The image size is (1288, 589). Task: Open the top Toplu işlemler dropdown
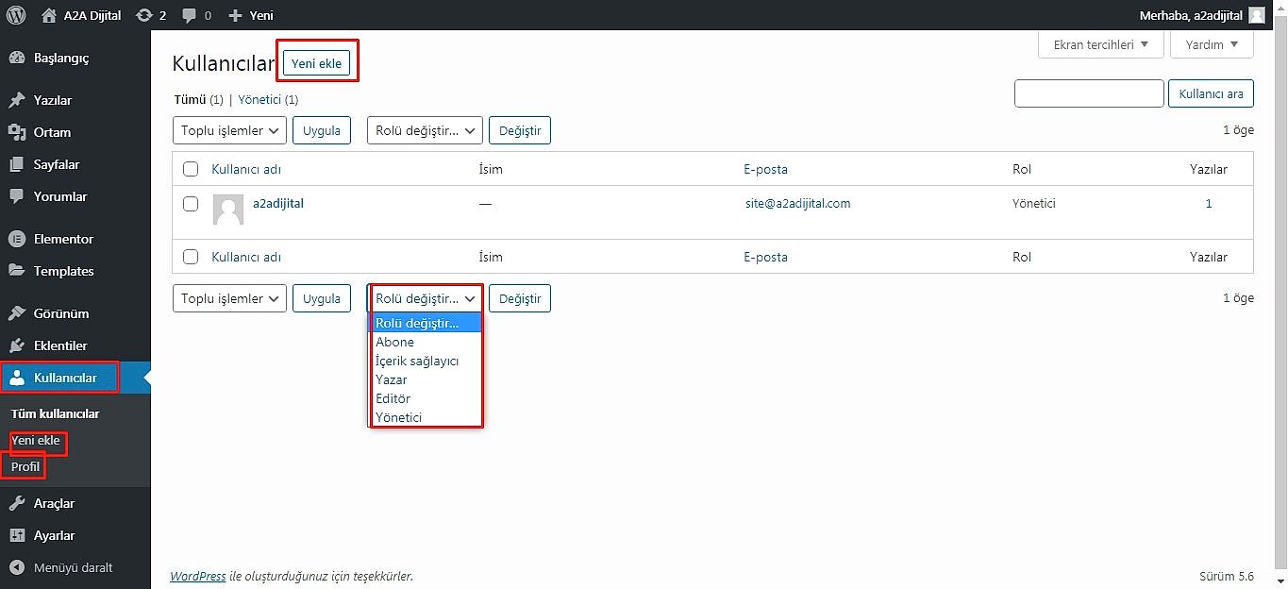229,130
